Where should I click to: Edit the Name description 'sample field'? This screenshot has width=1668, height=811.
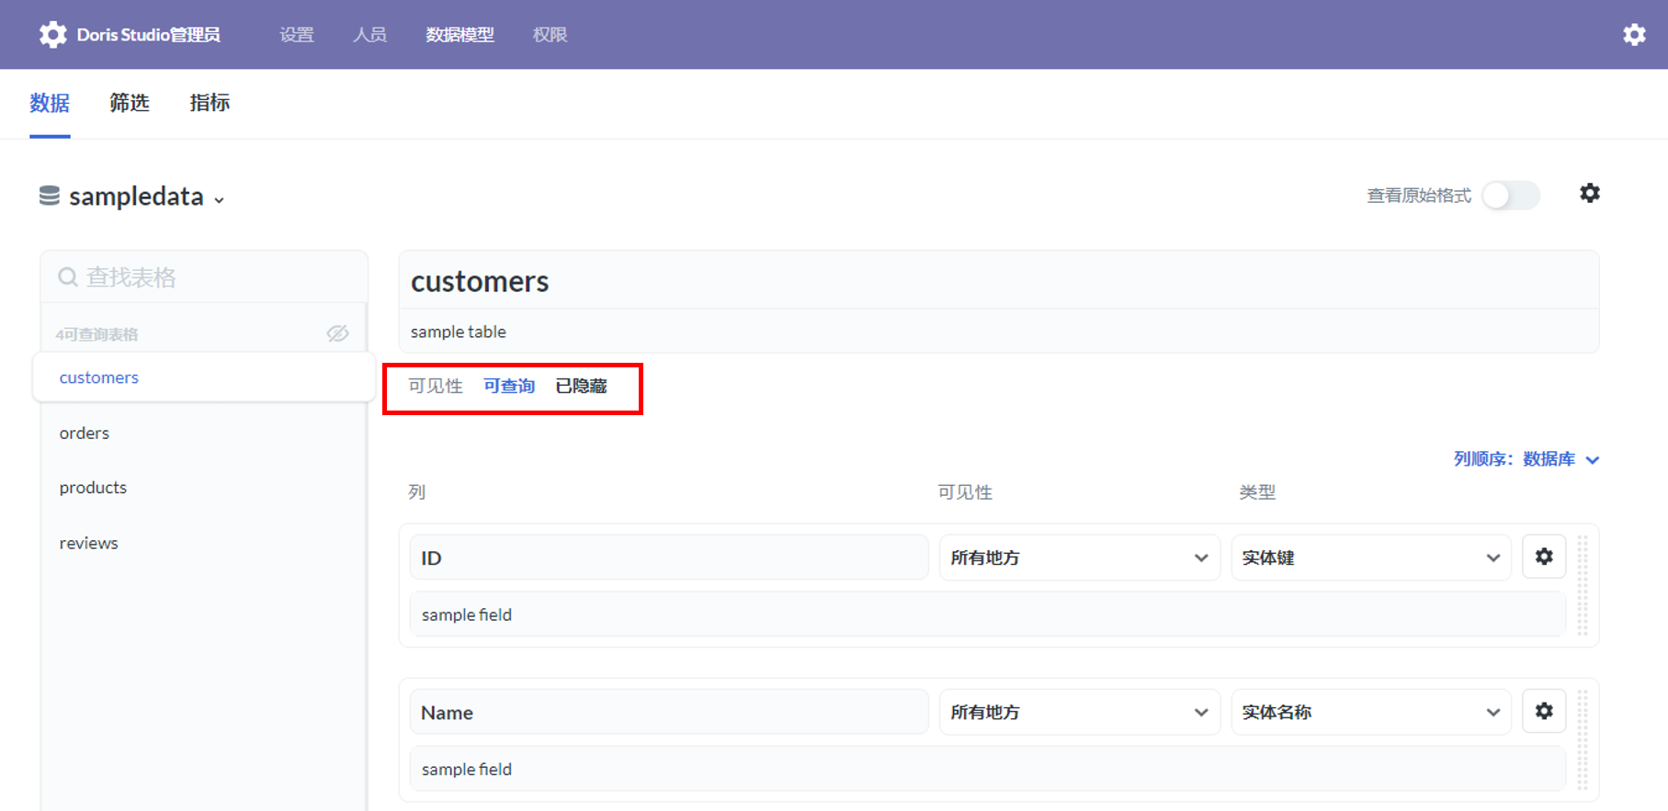click(x=988, y=769)
